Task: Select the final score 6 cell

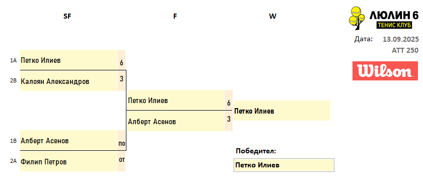Action: [x=229, y=100]
